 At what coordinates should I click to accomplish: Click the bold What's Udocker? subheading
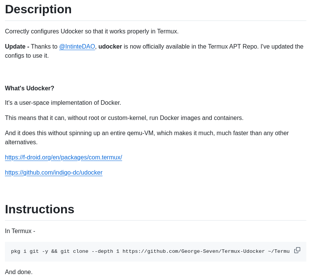(30, 88)
